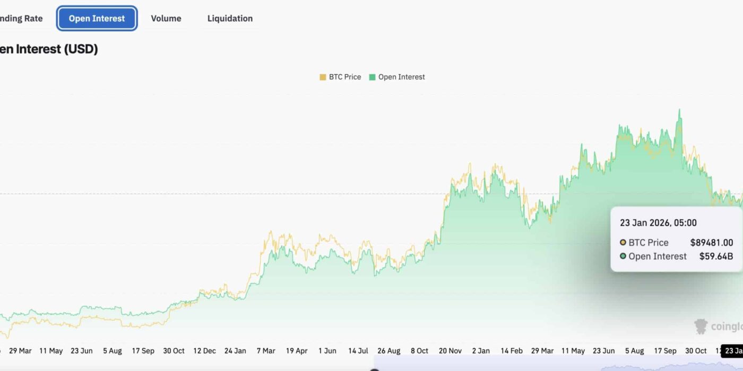Hide Open Interest series via legend label
The image size is (743, 371).
coord(401,77)
